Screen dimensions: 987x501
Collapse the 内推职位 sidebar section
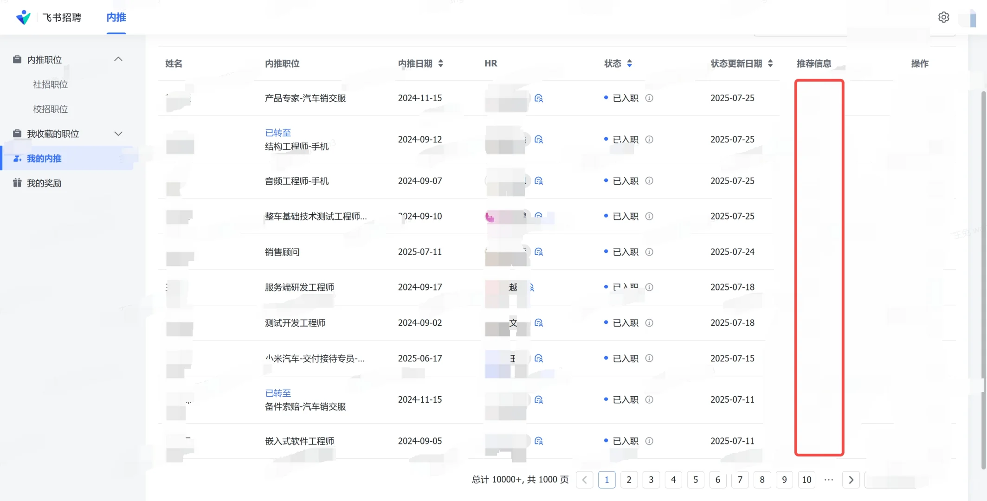click(x=118, y=59)
